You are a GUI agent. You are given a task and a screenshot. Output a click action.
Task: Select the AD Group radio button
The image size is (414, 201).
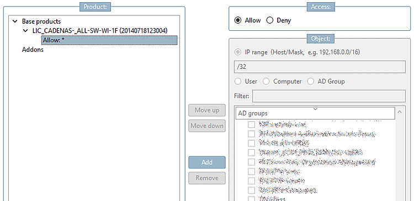pos(310,82)
